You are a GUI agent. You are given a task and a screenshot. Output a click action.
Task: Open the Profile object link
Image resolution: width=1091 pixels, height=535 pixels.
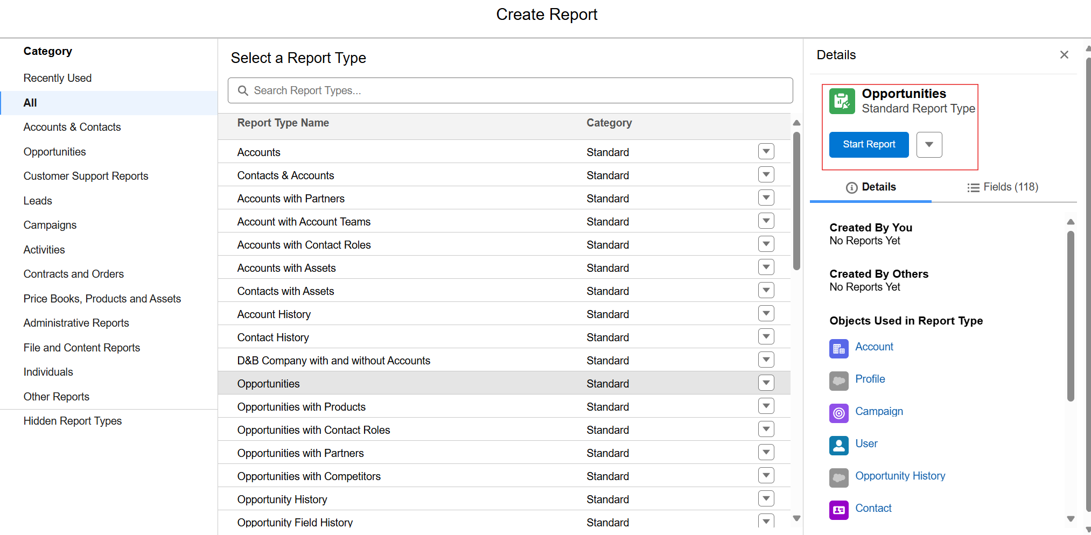tap(870, 379)
